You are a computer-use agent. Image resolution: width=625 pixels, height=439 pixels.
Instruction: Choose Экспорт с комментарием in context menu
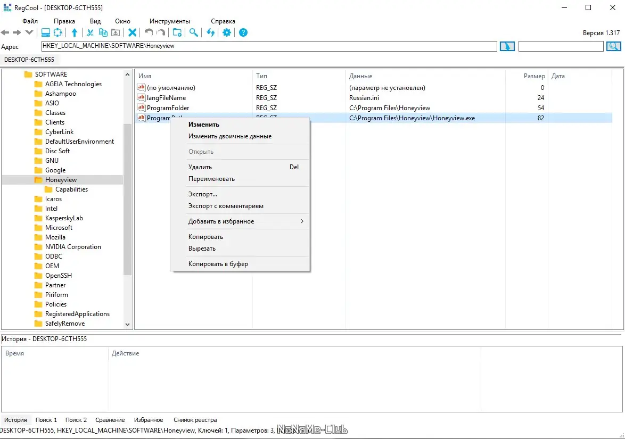click(240, 206)
